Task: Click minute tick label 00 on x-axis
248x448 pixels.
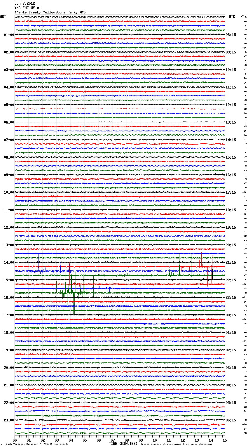Action: coord(15,440)
